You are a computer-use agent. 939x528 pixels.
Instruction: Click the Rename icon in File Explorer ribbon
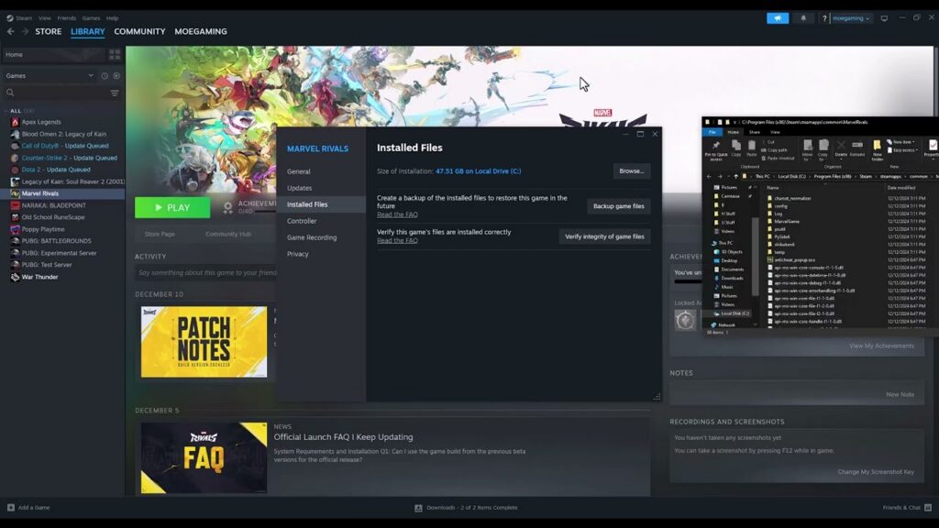point(857,148)
